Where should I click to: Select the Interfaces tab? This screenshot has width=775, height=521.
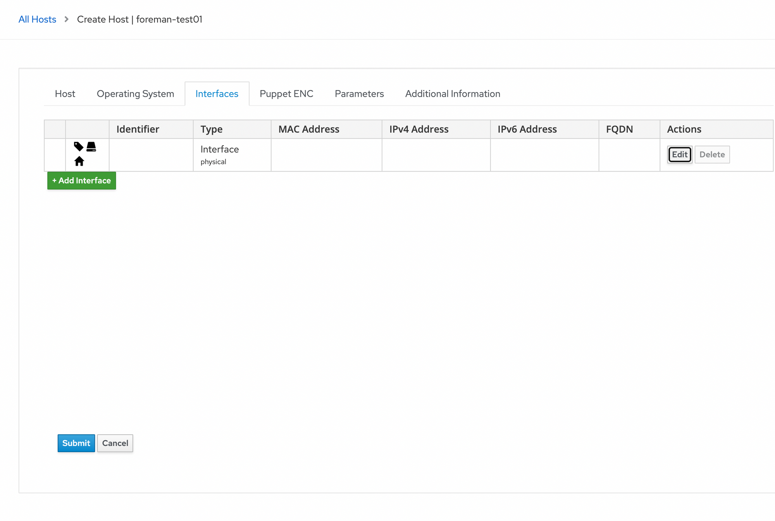pos(217,94)
